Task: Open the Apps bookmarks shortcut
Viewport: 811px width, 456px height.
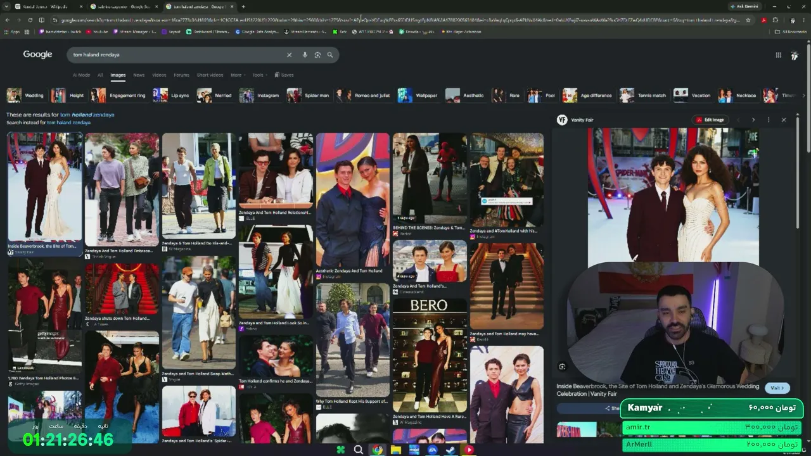Action: pos(12,31)
